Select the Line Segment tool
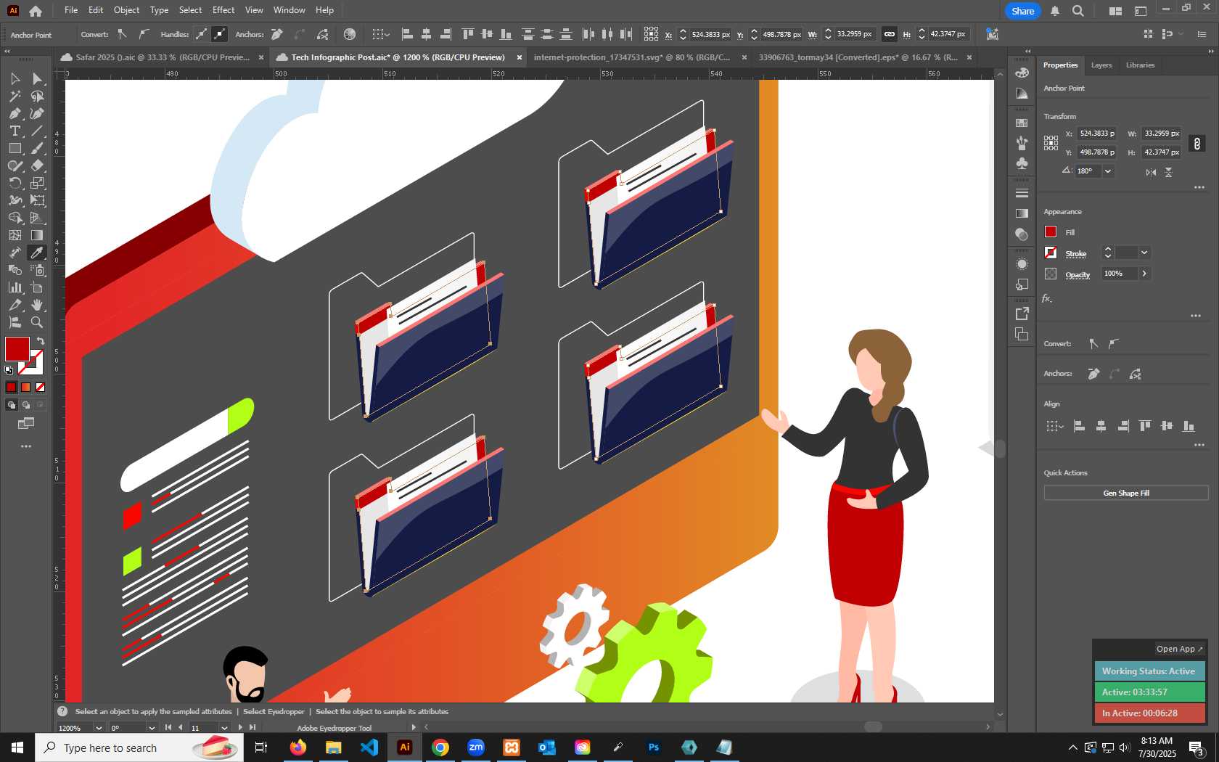Image resolution: width=1219 pixels, height=762 pixels. (37, 131)
